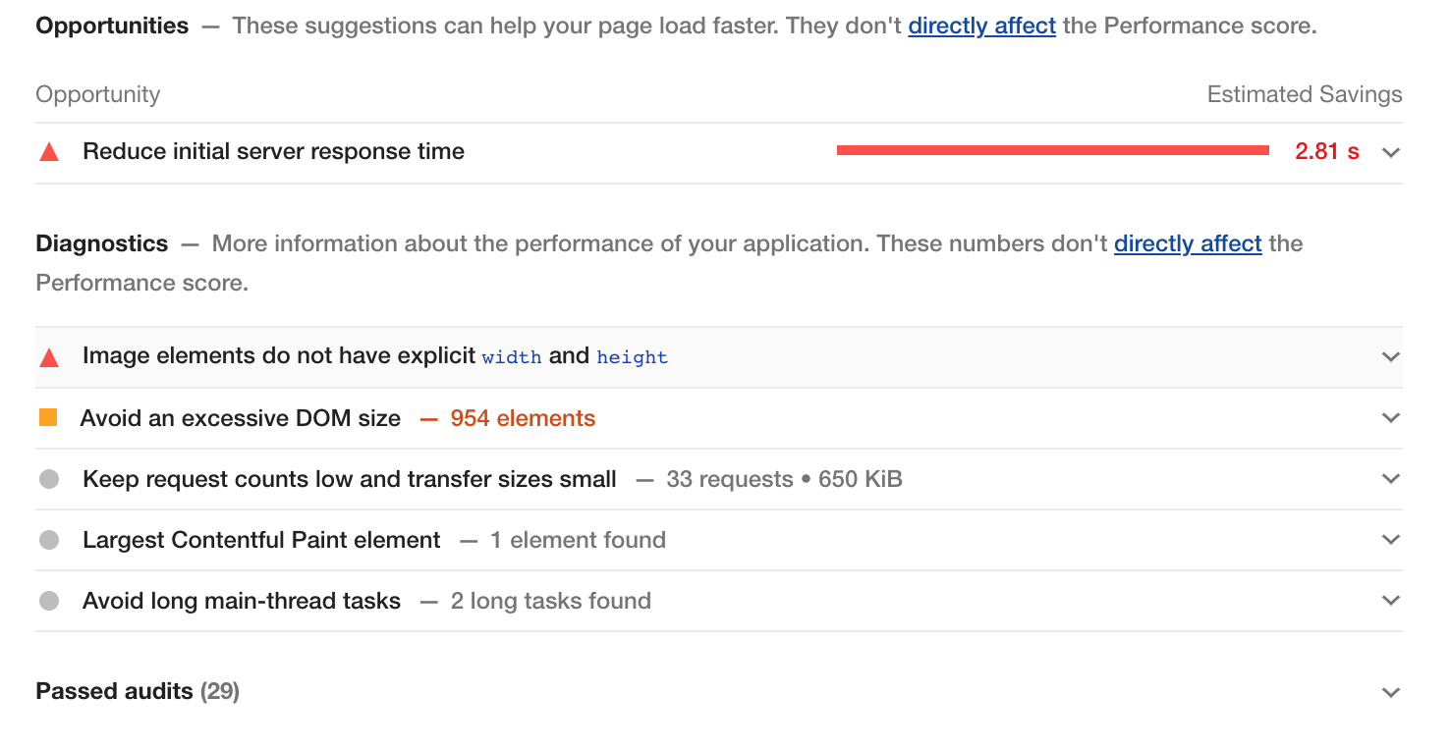Viewport: 1450px width, 750px height.
Task: Click the Avoid an excessive DOM size title
Action: coord(241,418)
